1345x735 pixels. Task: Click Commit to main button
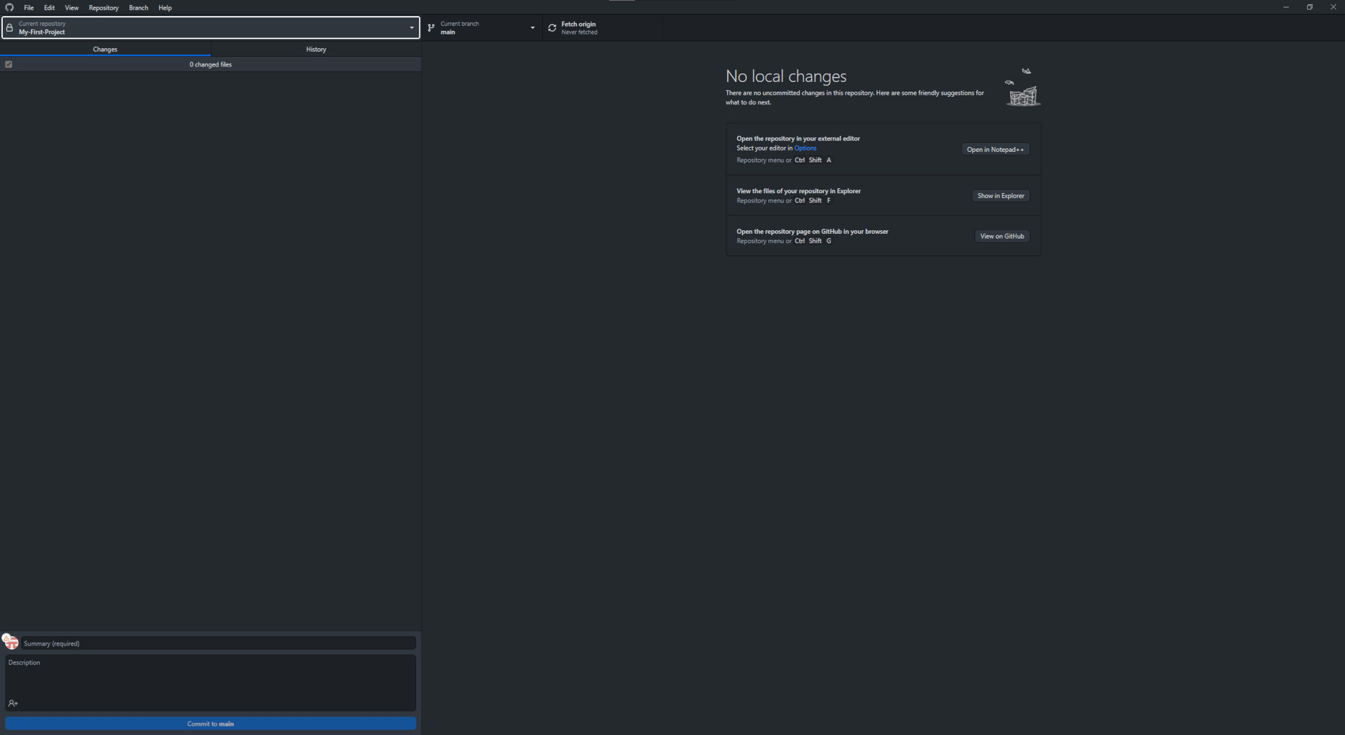pos(211,724)
